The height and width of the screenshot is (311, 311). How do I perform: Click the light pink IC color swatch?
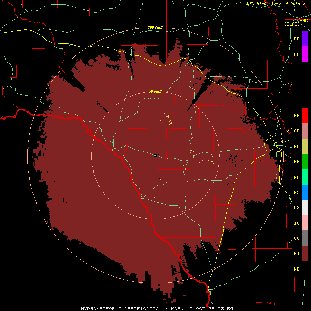[305, 223]
